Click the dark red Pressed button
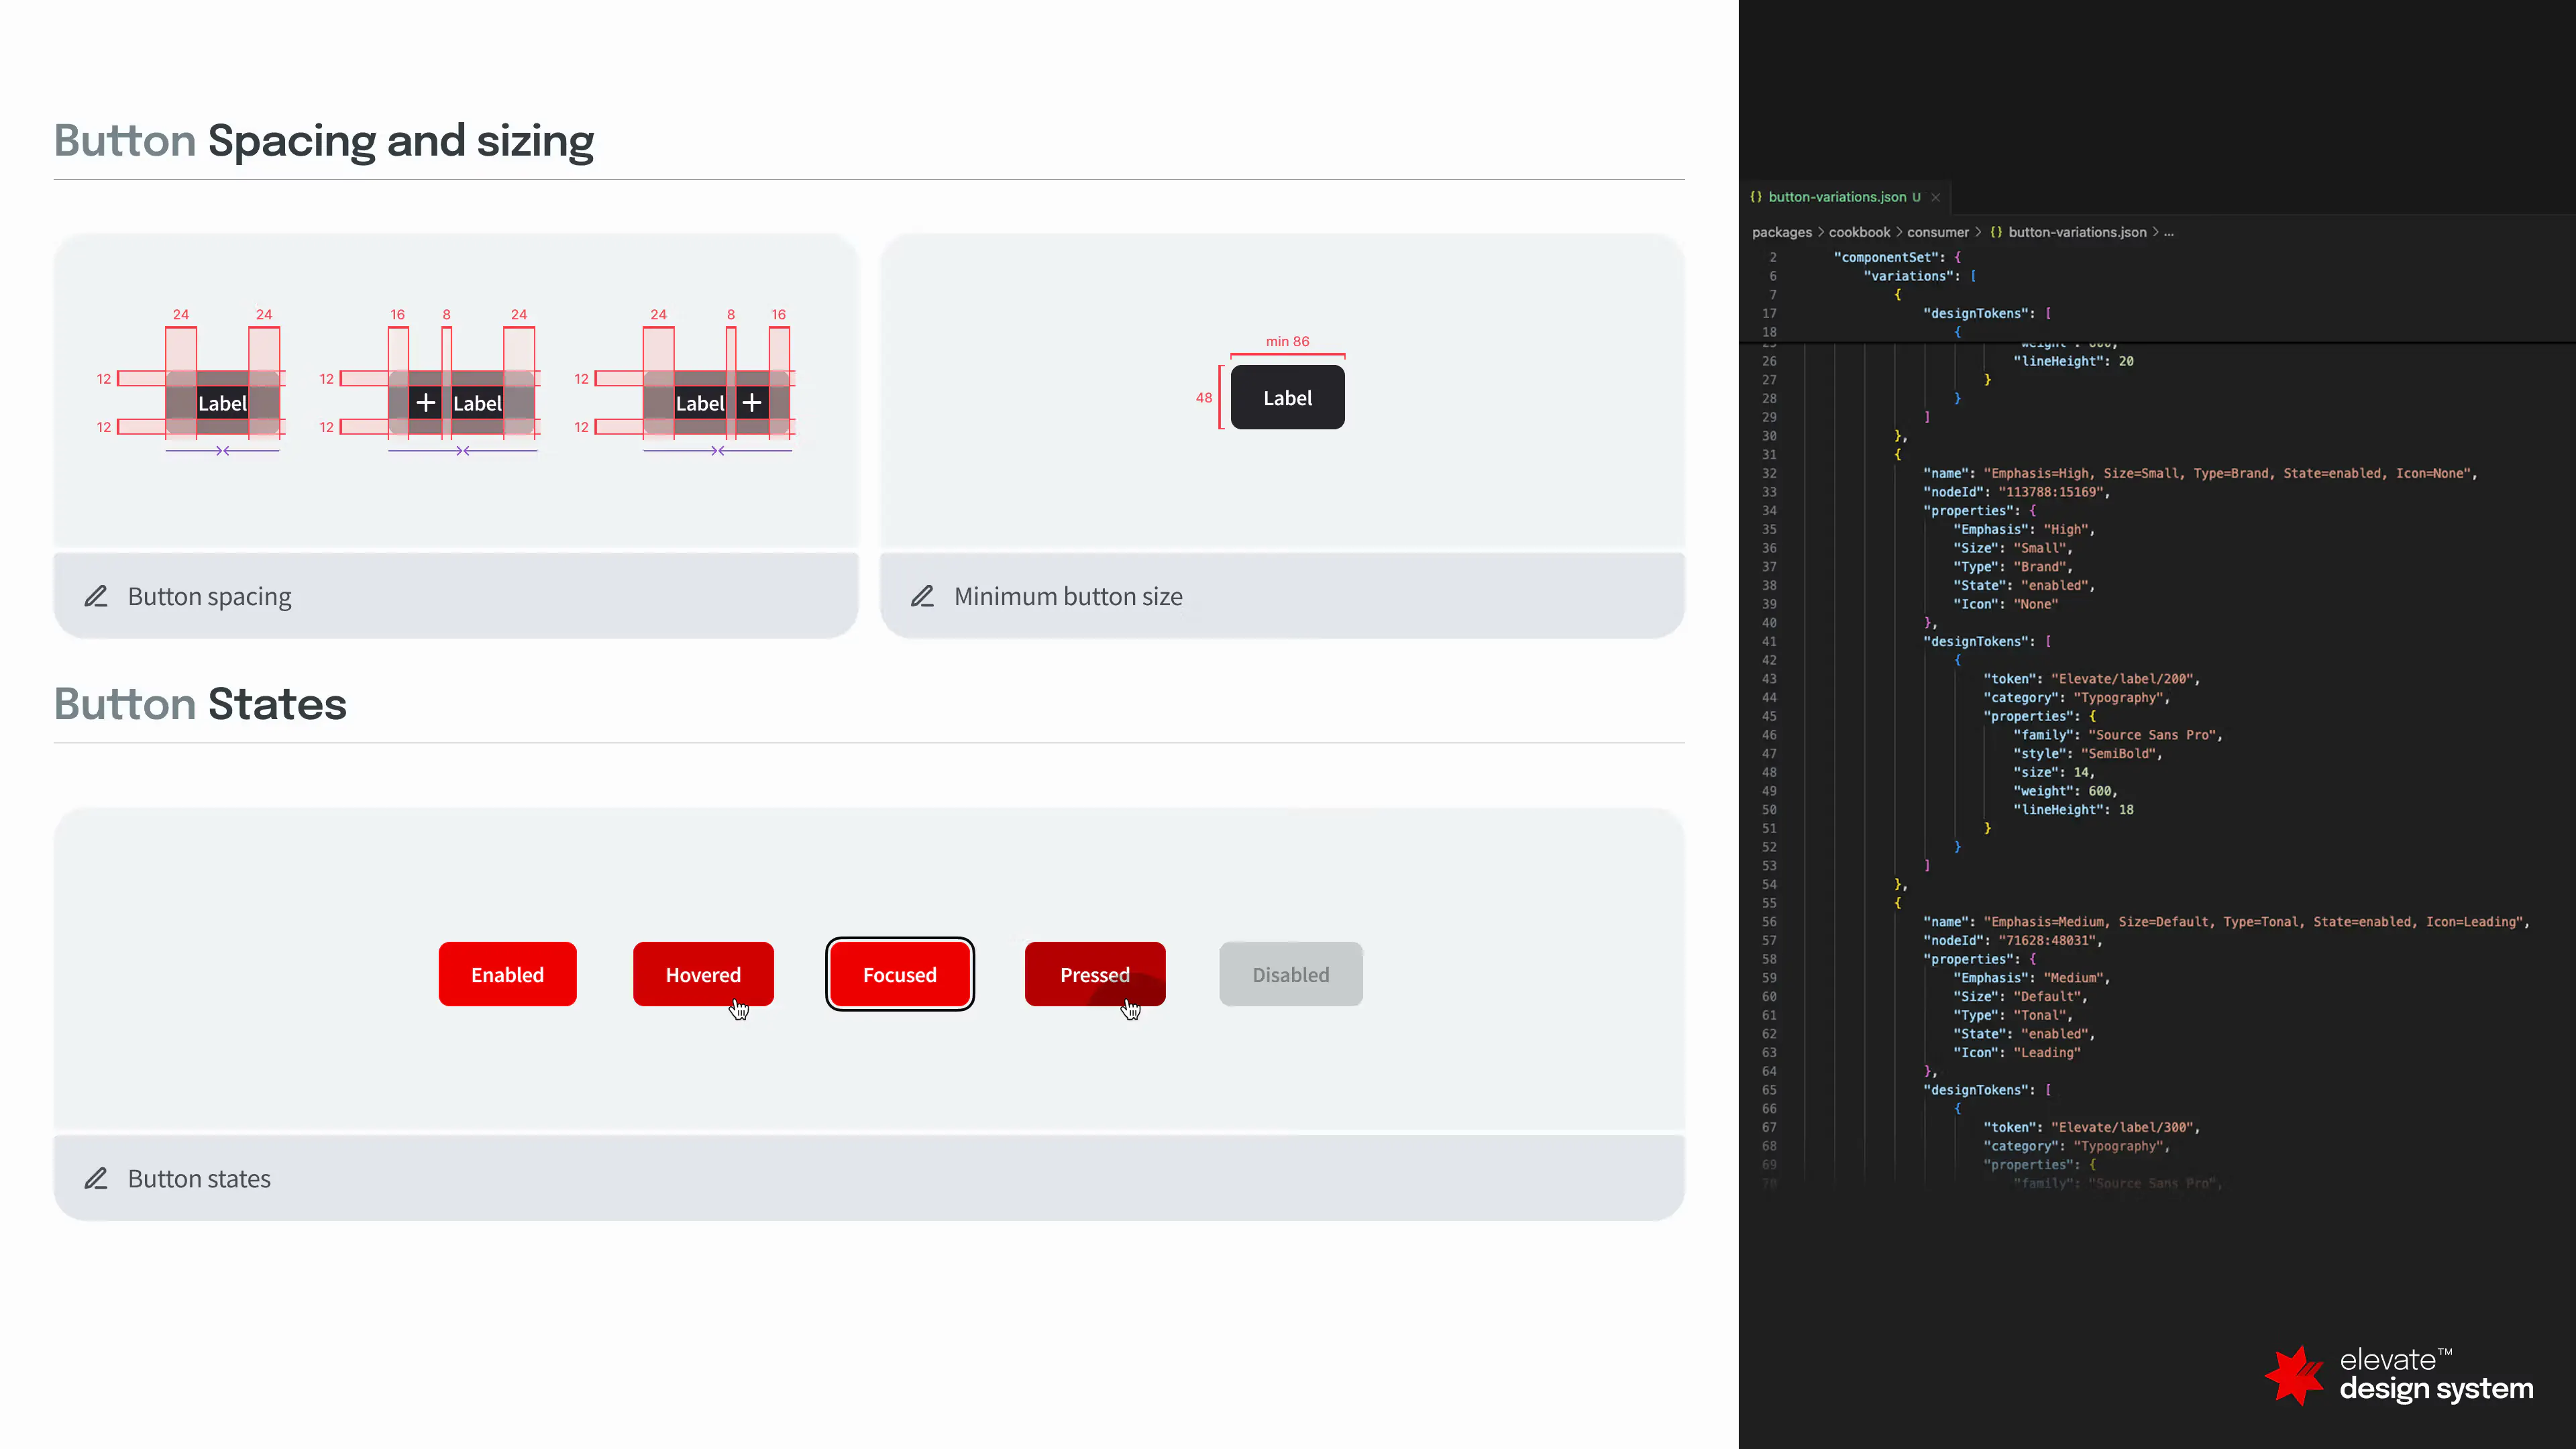Image resolution: width=2576 pixels, height=1449 pixels. 1095,974
